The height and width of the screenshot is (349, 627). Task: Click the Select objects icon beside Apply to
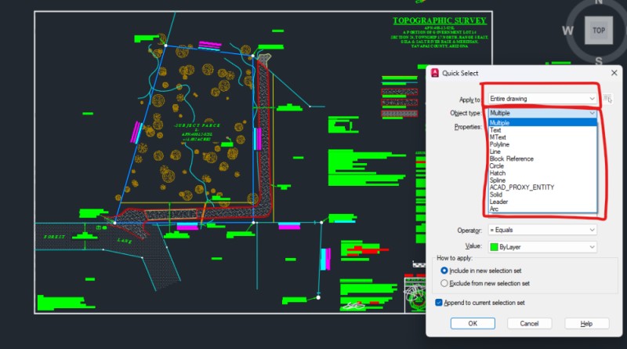pos(607,99)
